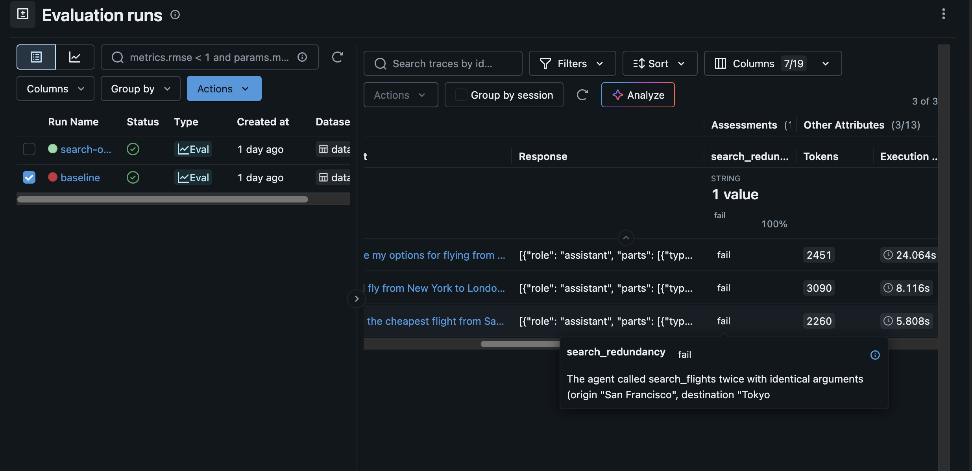Collapse the assessments summary row

pyautogui.click(x=626, y=238)
